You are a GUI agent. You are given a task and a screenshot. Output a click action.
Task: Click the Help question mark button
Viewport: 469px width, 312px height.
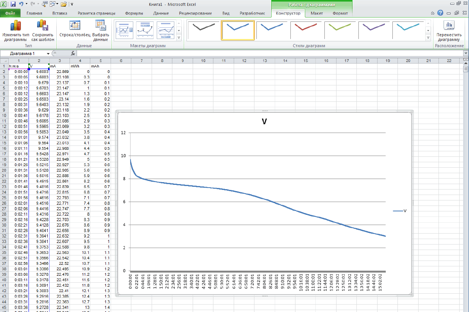[x=440, y=12]
